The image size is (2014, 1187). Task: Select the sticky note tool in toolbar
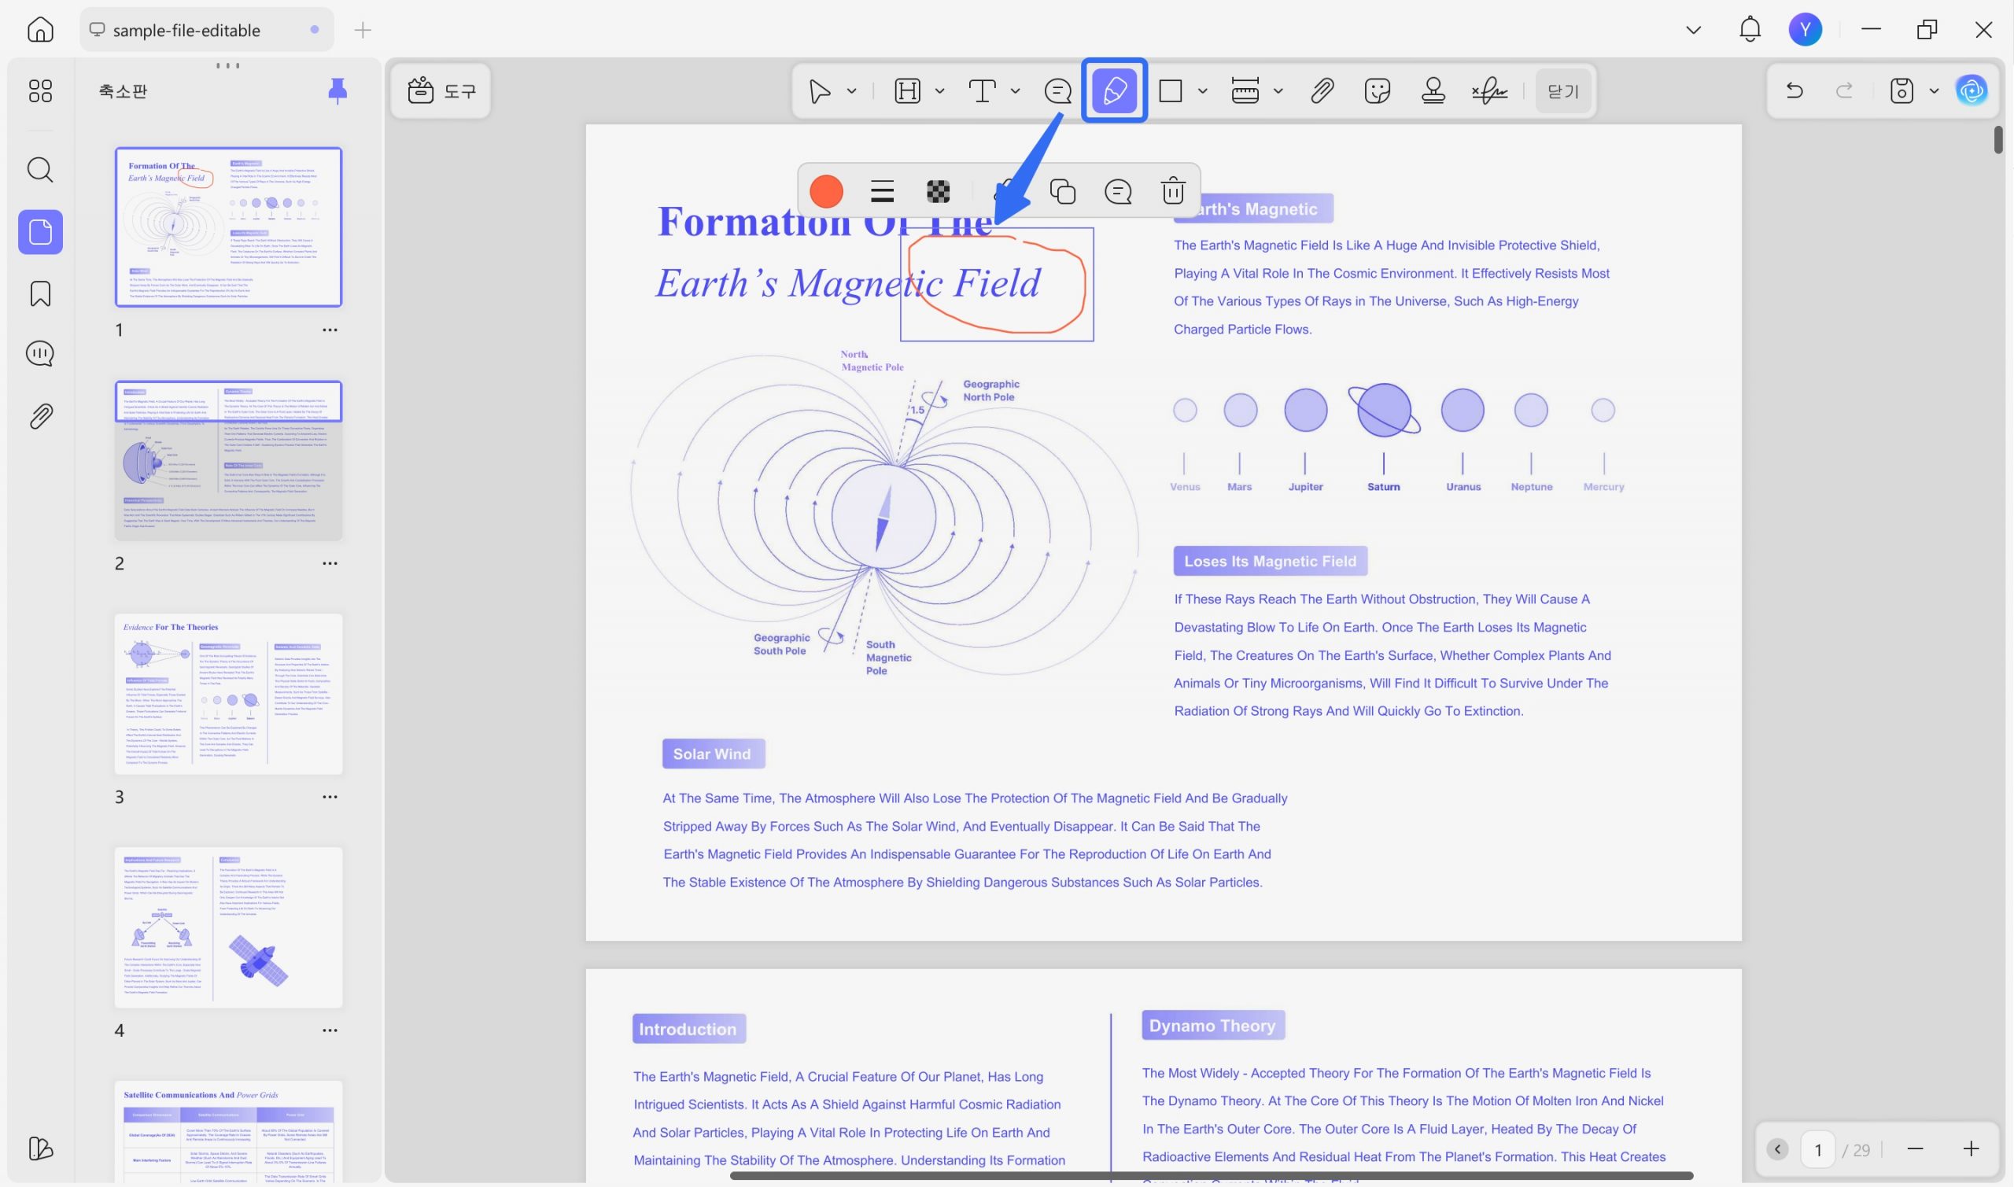coord(1058,91)
